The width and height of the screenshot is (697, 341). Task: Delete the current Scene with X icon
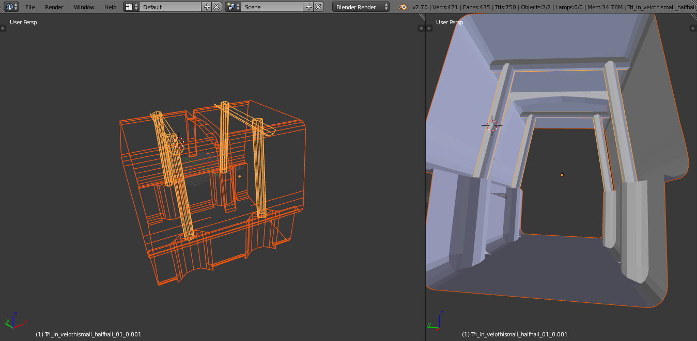pos(318,7)
